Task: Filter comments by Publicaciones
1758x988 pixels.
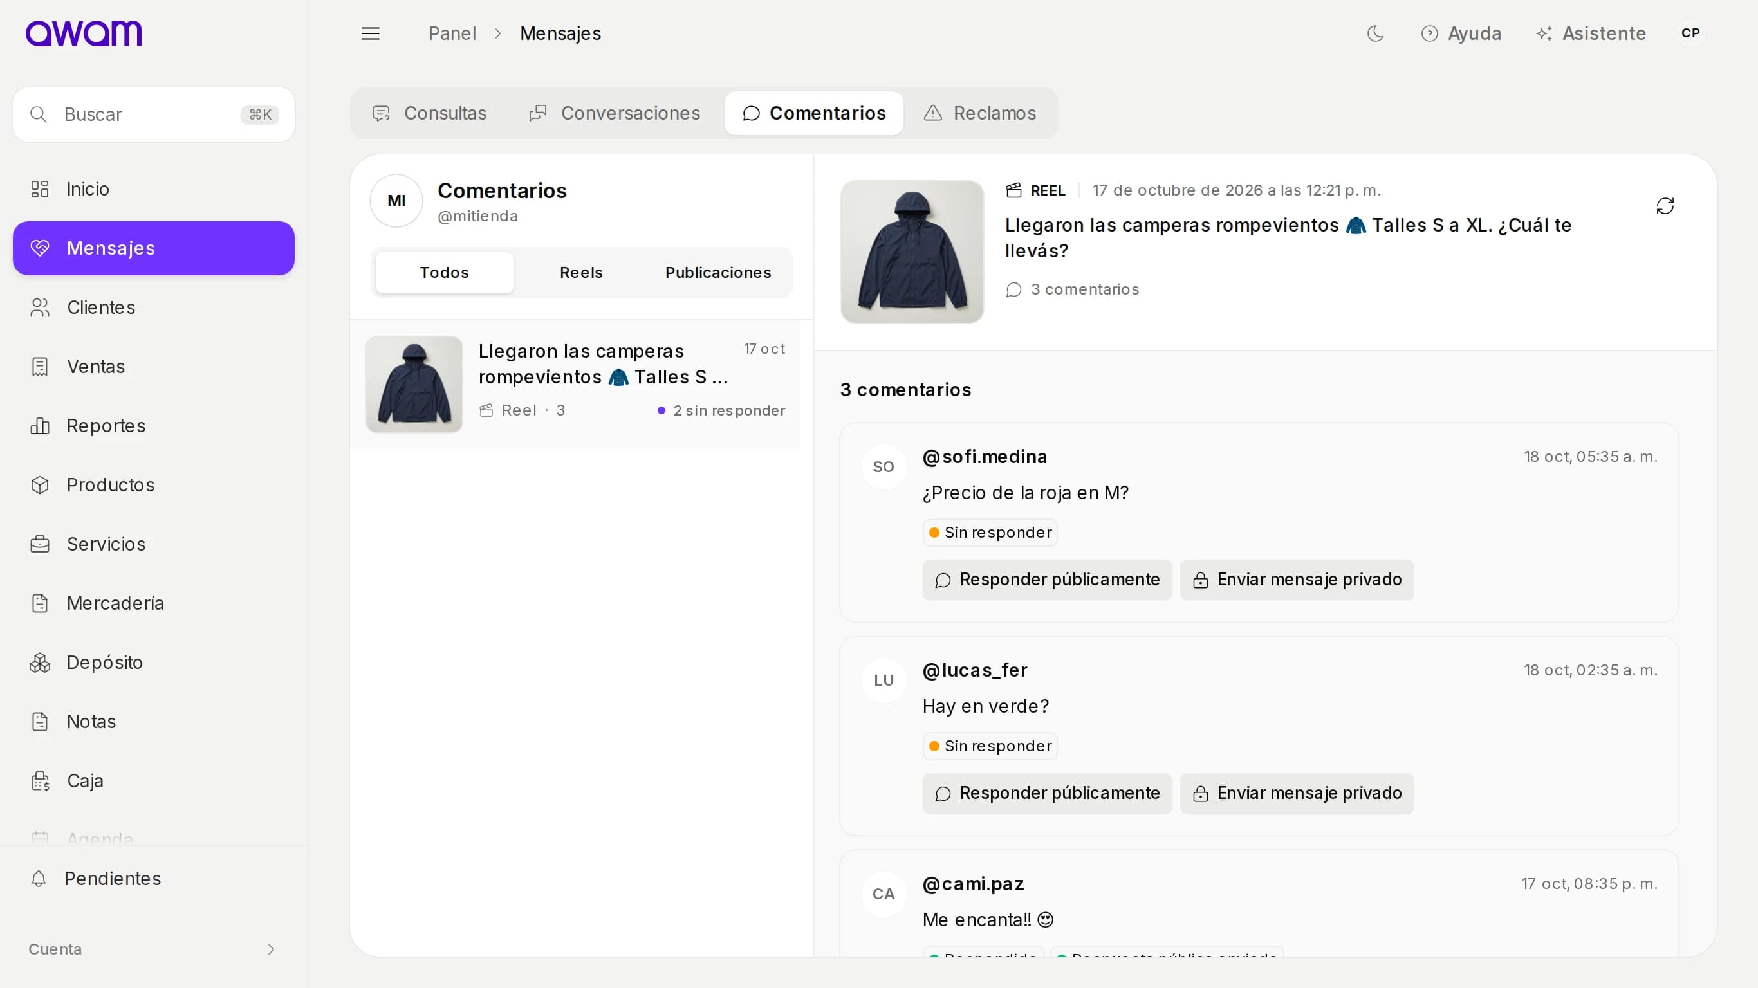Action: click(719, 273)
